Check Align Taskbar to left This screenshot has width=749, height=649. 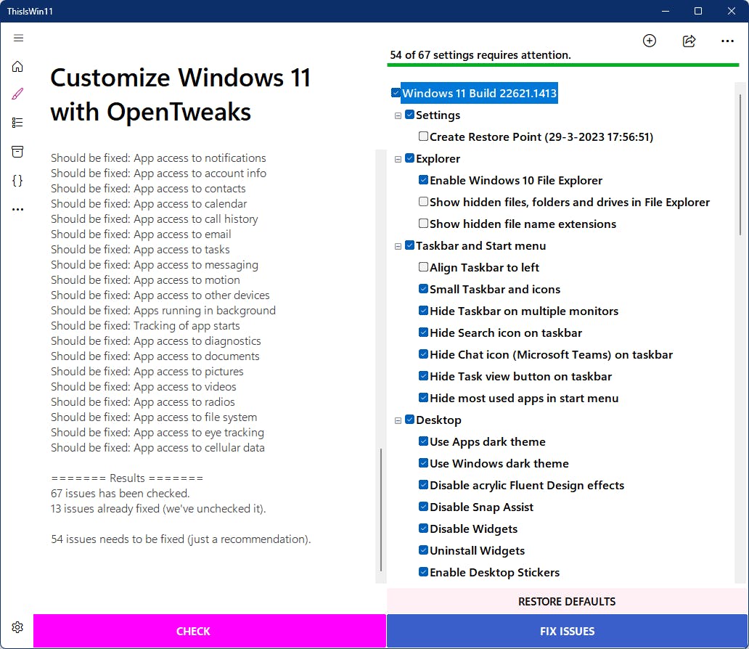(423, 266)
